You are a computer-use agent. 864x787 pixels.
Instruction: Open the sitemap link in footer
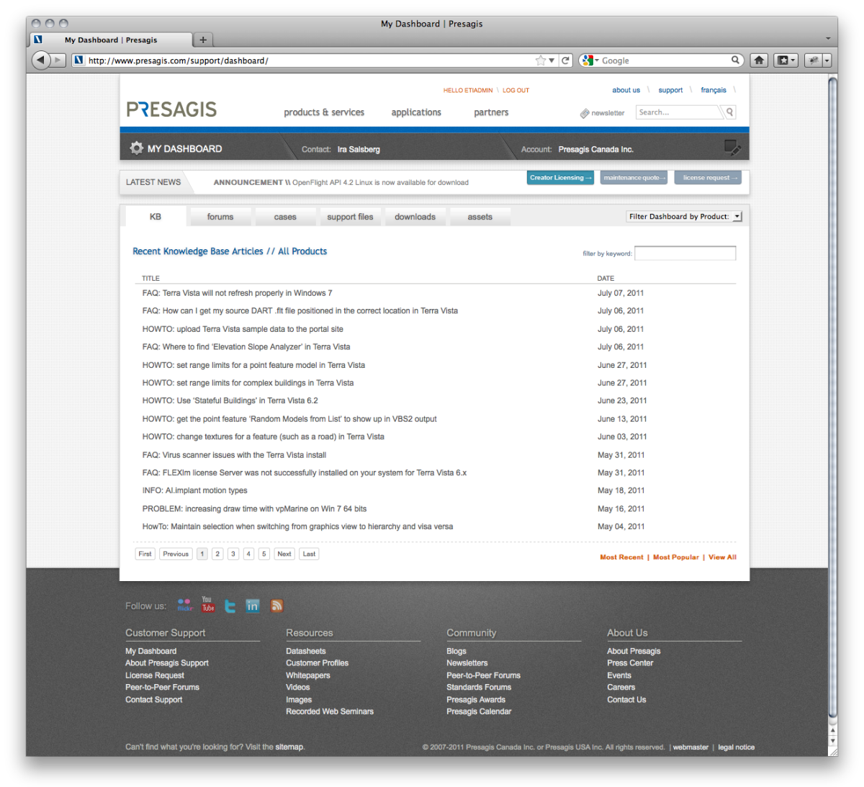coord(289,747)
